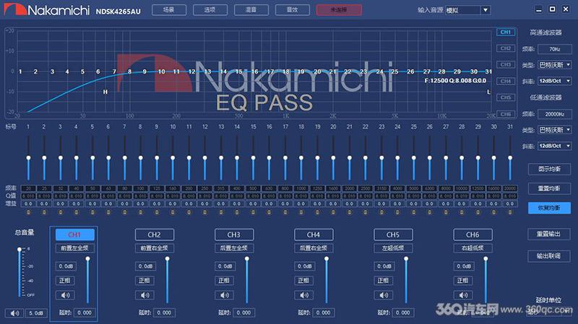Select the CH2 channel button
Image resolution: width=578 pixels, height=324 pixels.
(155, 235)
